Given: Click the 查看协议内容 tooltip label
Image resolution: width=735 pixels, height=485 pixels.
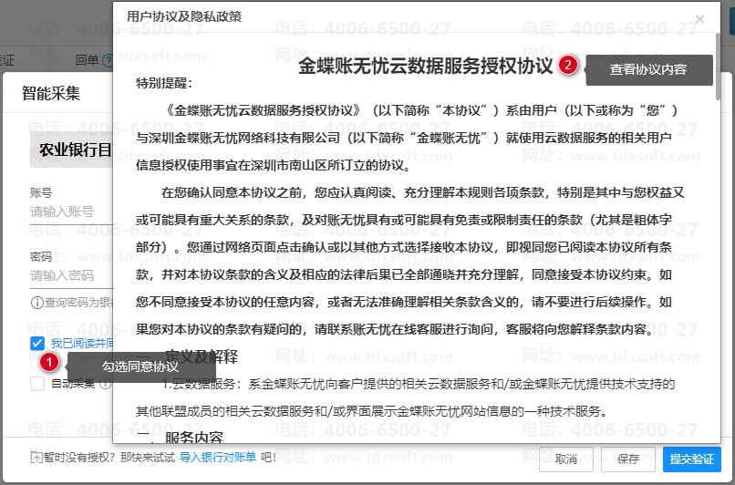Looking at the screenshot, I should point(648,69).
